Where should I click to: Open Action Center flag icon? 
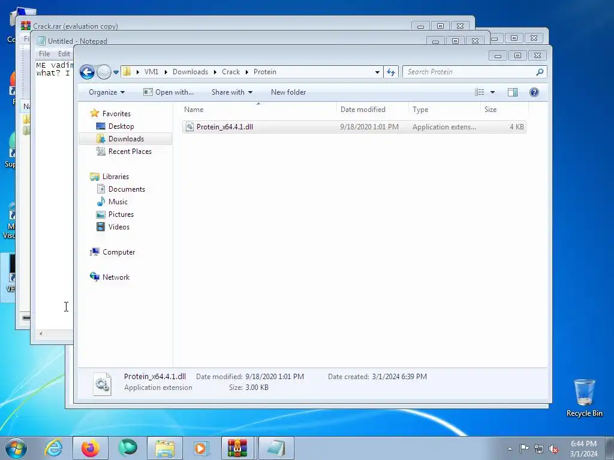524,449
